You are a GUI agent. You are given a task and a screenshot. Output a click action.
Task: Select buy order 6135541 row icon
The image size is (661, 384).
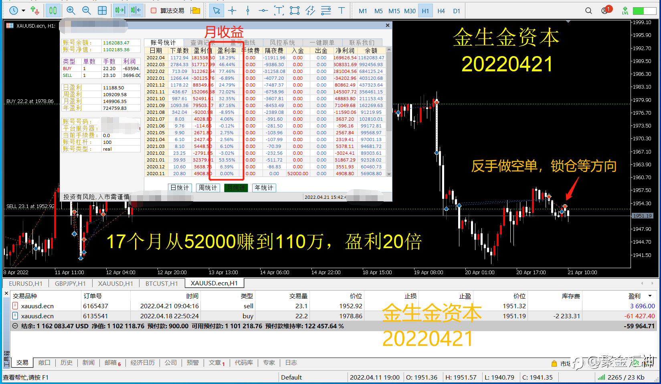coord(16,316)
